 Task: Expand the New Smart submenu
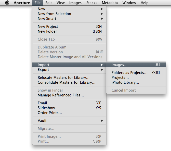pos(47,19)
